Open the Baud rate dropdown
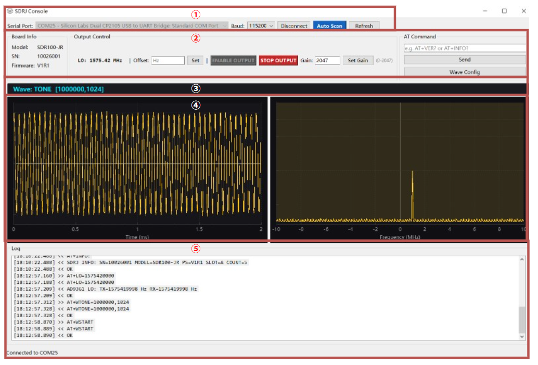Viewport: 538px width, 365px height. tap(261, 25)
